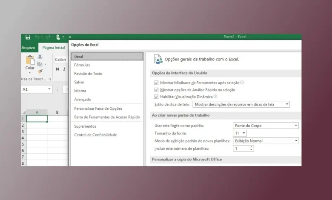Select row 5 header
332x200 pixels.
click(x=23, y=144)
